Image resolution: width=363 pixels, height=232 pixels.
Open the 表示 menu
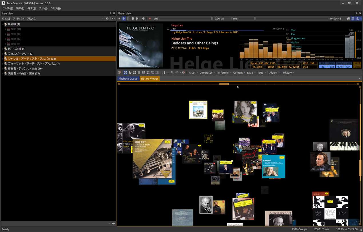(43, 8)
